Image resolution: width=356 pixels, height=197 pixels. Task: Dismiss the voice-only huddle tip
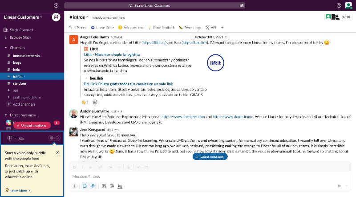(58, 152)
